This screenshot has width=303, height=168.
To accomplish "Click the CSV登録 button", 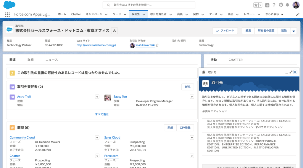I will [185, 128].
